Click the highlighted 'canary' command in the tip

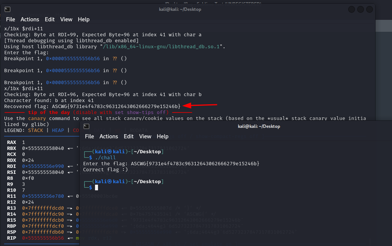pos(37,118)
